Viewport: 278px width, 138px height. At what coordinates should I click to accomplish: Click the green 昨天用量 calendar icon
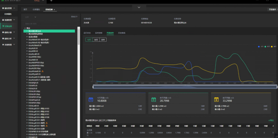pos(153,99)
